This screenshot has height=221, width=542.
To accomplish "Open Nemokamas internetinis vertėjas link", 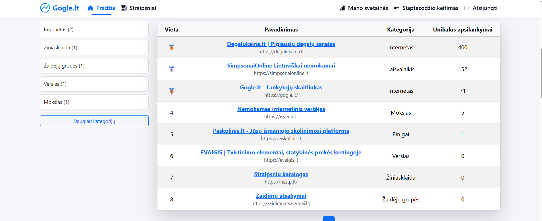I will (281, 109).
